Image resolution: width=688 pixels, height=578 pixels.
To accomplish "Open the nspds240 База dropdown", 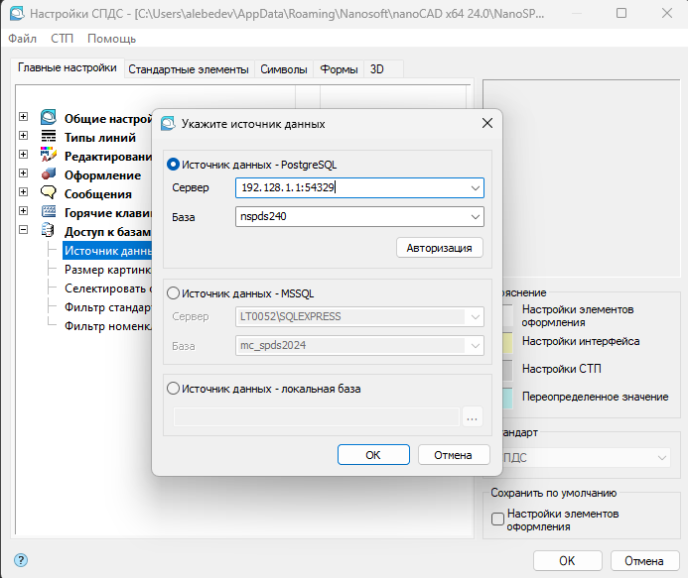I will point(475,217).
